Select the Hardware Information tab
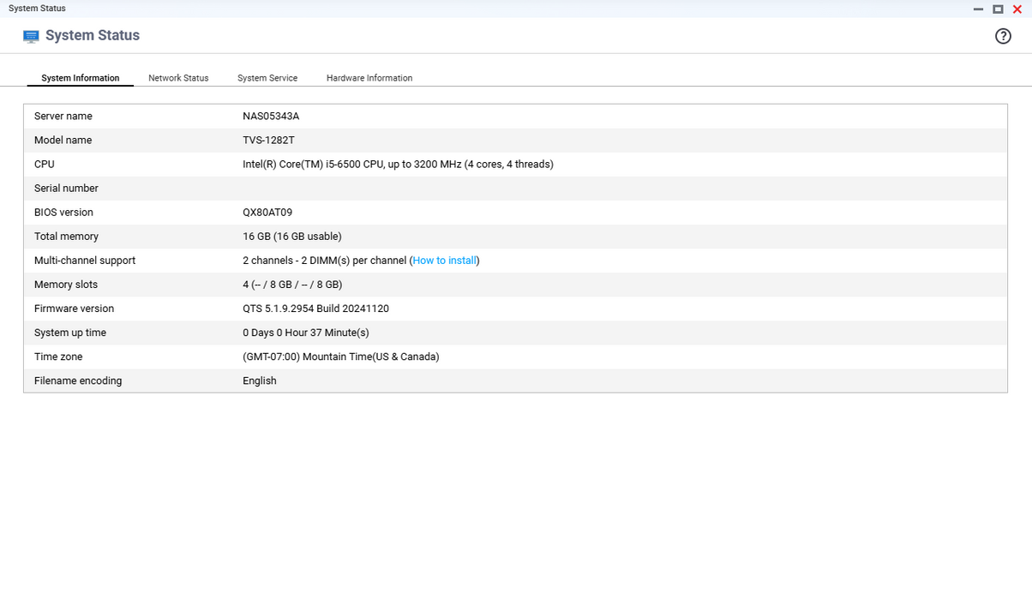 369,78
